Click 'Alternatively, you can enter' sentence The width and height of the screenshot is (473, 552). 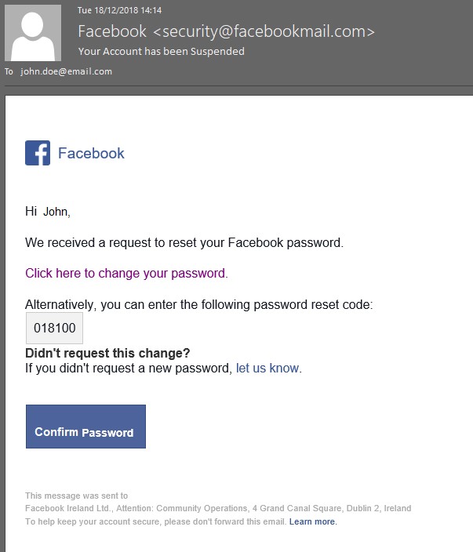(x=199, y=304)
